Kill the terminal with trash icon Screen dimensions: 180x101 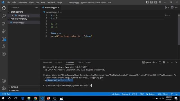[x=164, y=62]
